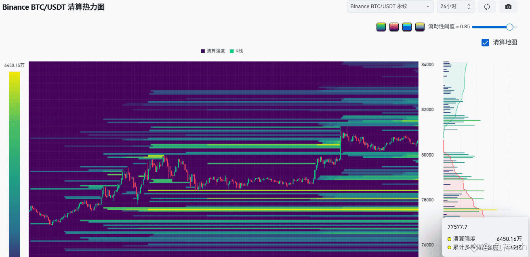The image size is (530, 257).
Task: Click the 6450.15万 scale maximum label
Action: point(15,65)
